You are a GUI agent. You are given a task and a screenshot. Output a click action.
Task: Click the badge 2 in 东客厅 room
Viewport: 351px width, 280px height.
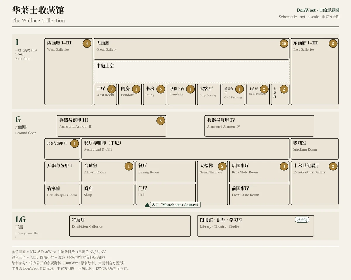[284, 89]
